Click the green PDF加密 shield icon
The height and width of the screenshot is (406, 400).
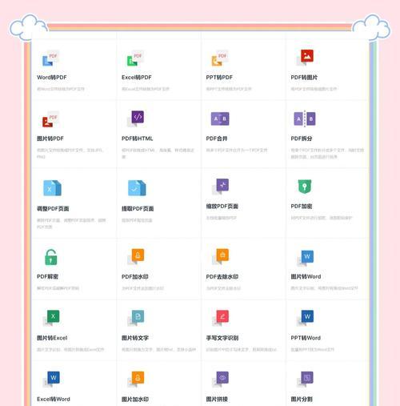tap(305, 187)
